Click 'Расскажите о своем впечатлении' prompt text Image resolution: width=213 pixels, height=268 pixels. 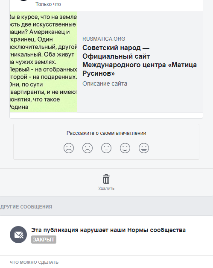(x=106, y=133)
